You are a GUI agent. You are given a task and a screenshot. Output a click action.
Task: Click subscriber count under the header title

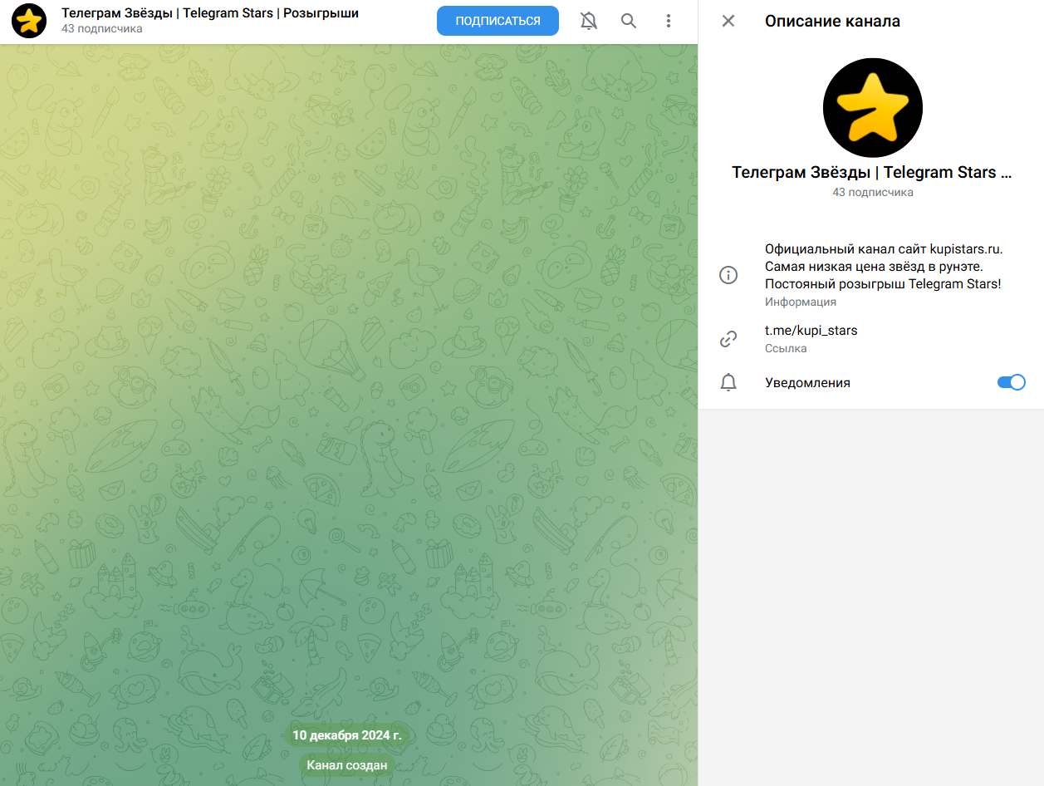pyautogui.click(x=101, y=29)
